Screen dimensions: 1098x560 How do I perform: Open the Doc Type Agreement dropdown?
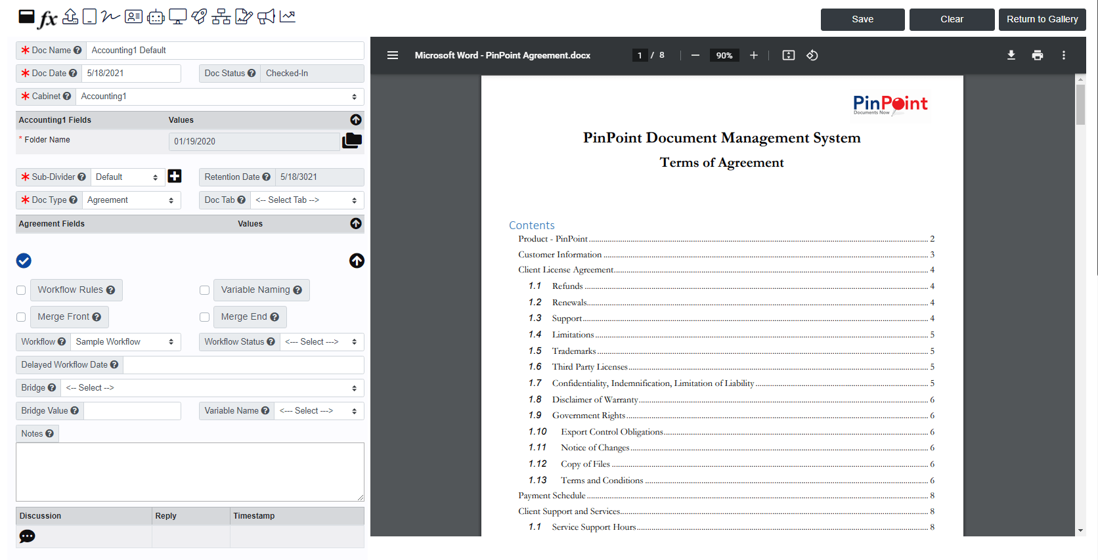coord(131,200)
